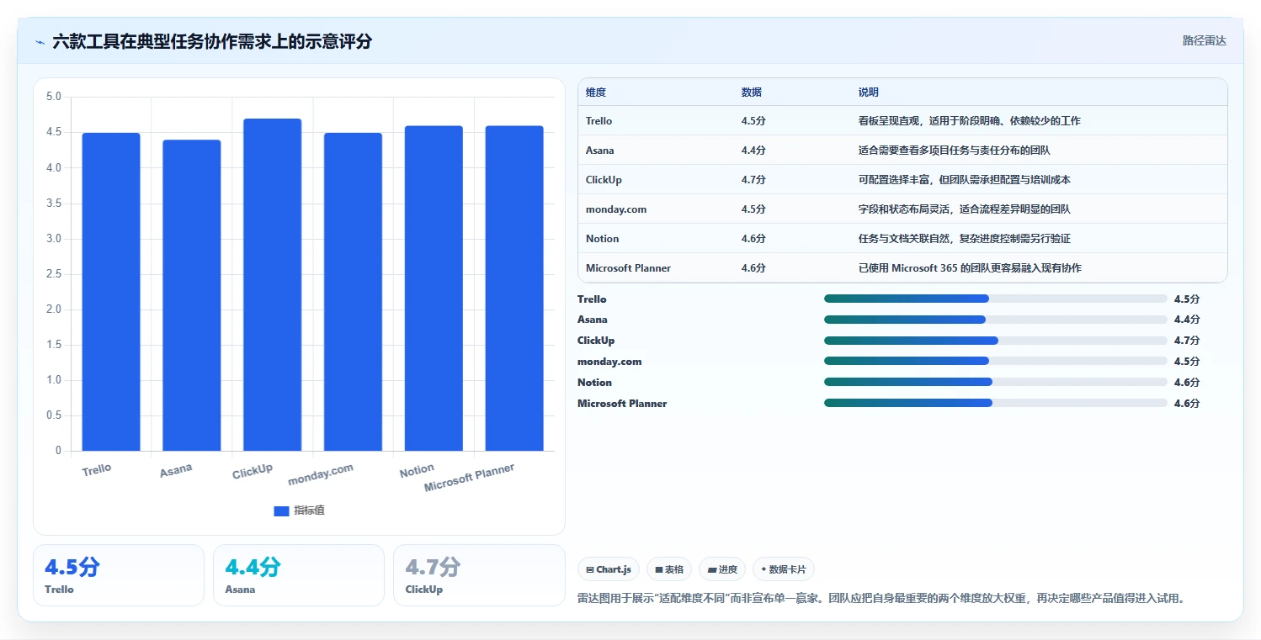
Task: Open the 4.7分 ClickUp score card
Action: point(479,575)
